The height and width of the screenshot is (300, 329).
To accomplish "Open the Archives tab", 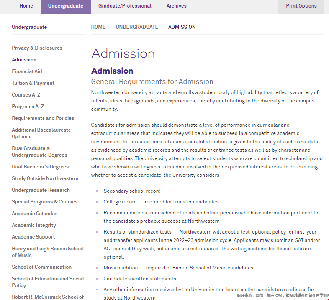I will pos(176,6).
